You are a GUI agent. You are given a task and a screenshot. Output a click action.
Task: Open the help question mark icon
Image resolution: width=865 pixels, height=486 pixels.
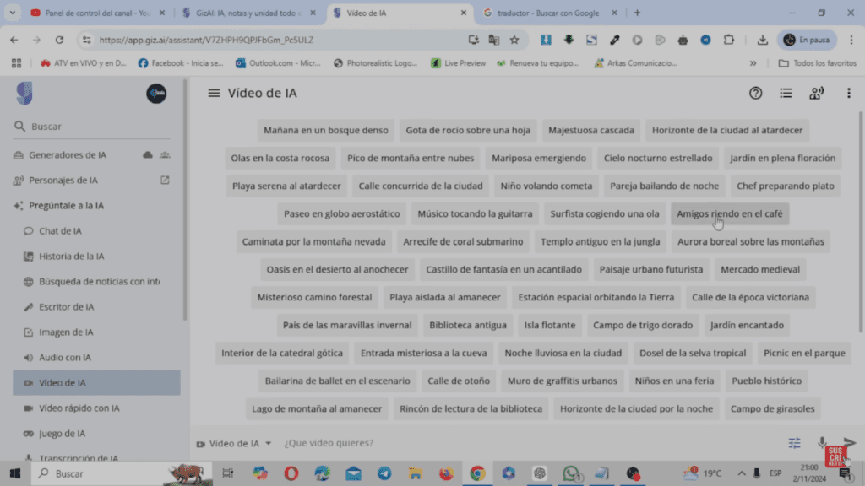(754, 94)
